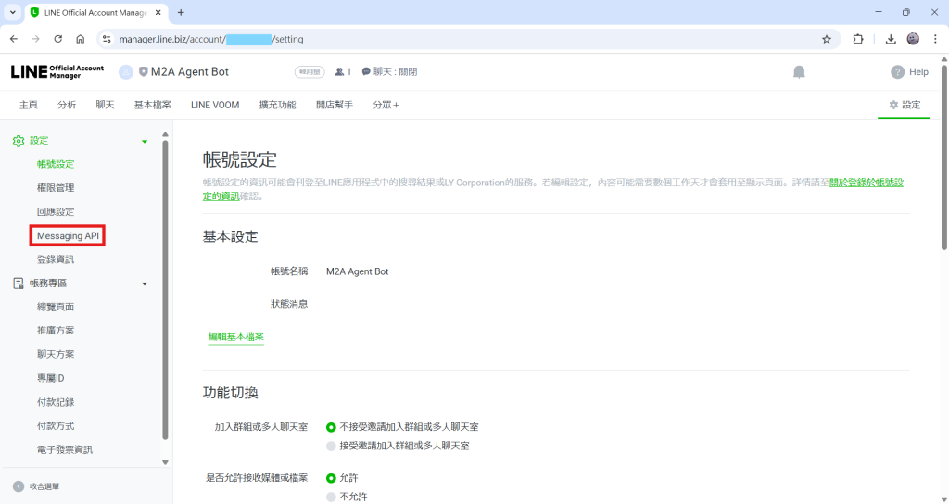Reload the page with refresh icon

pos(58,39)
